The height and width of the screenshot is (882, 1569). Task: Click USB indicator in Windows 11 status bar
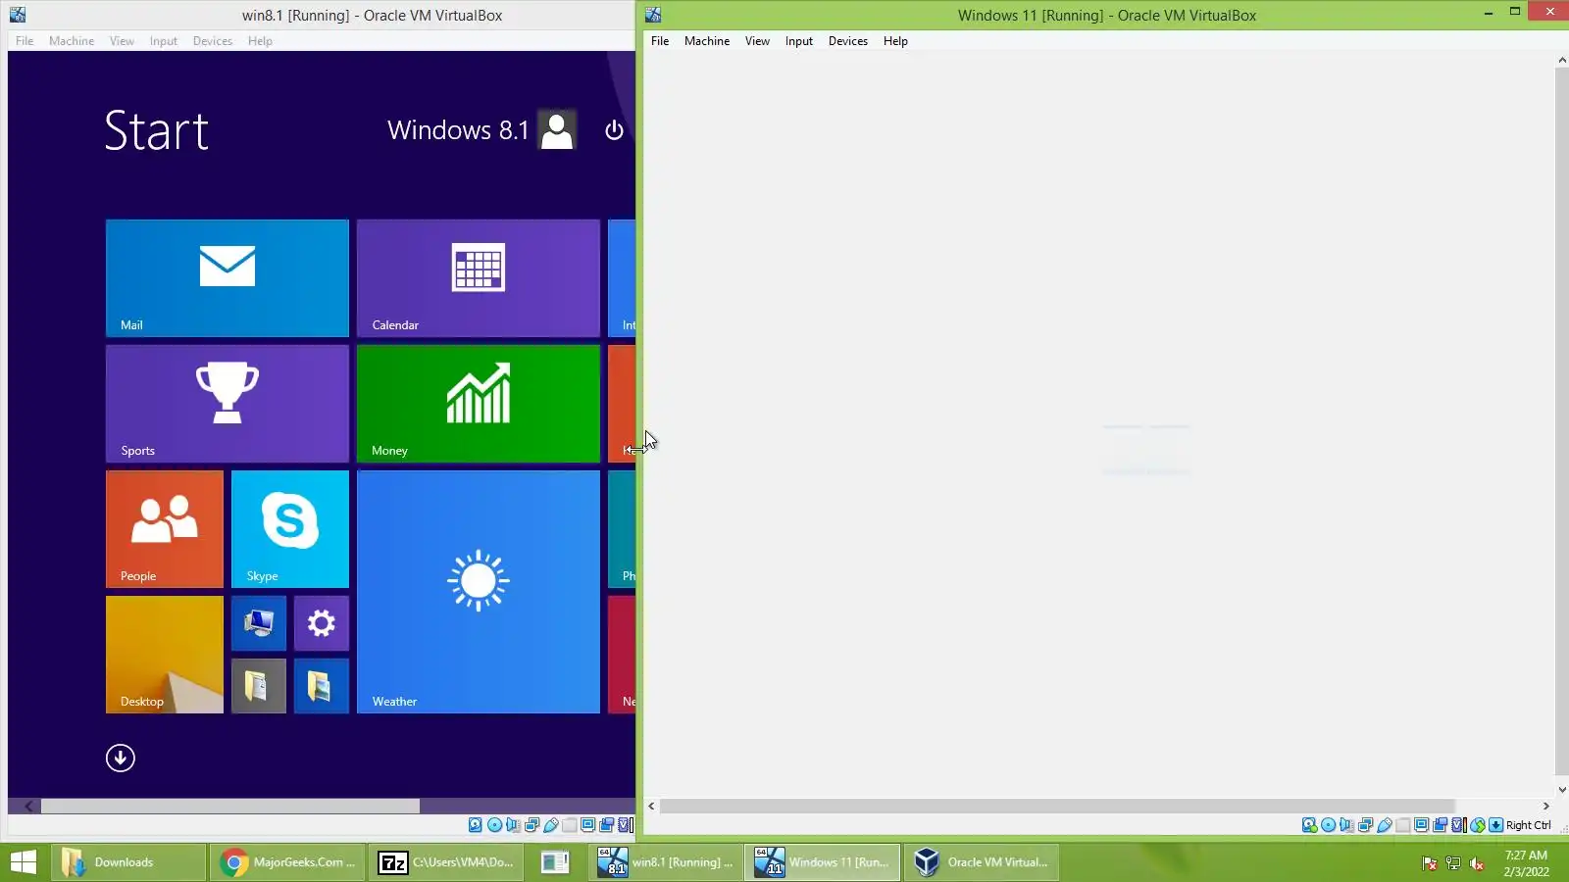(x=1384, y=825)
